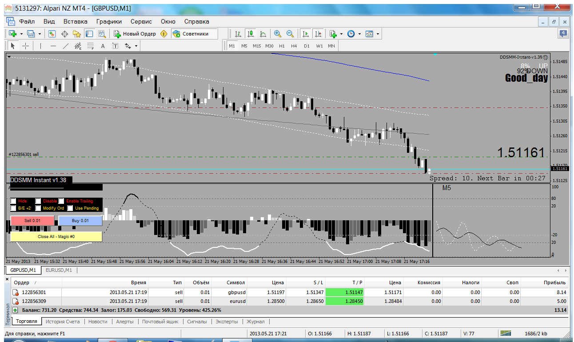
Task: Expand the profiles dropdown arrow
Action: pyautogui.click(x=39, y=34)
